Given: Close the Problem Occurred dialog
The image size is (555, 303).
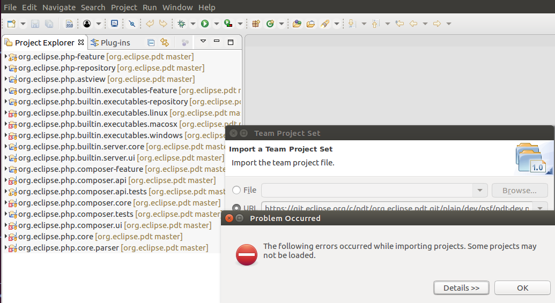Looking at the screenshot, I should point(229,218).
